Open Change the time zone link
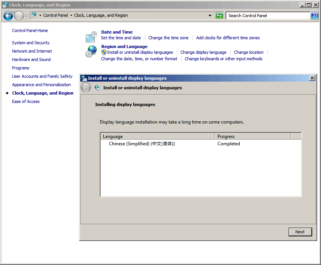This screenshot has height=265, width=321. (168, 38)
